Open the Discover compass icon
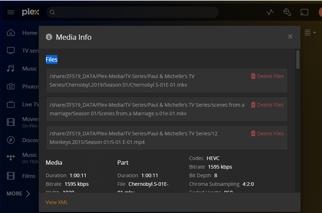 point(11,140)
